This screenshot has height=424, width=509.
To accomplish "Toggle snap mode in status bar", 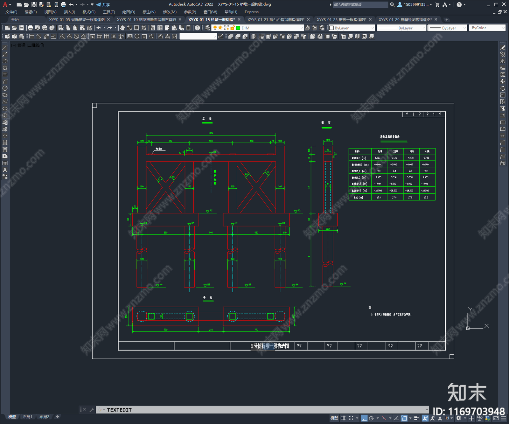I will (x=351, y=418).
